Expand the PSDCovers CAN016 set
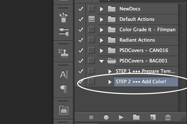 pos(101,51)
